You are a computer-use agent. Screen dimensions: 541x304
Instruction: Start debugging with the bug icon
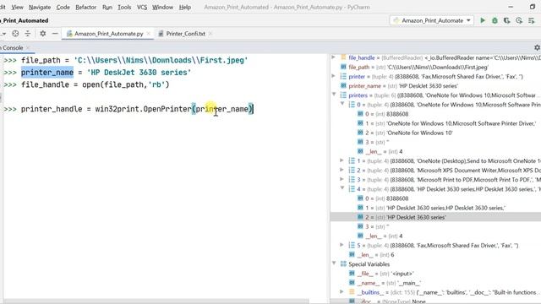coord(495,20)
